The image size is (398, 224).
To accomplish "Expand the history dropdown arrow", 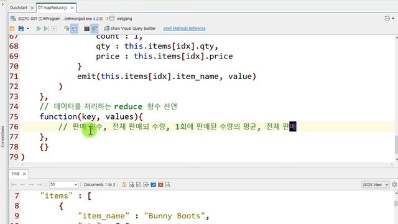I will [x=393, y=18].
